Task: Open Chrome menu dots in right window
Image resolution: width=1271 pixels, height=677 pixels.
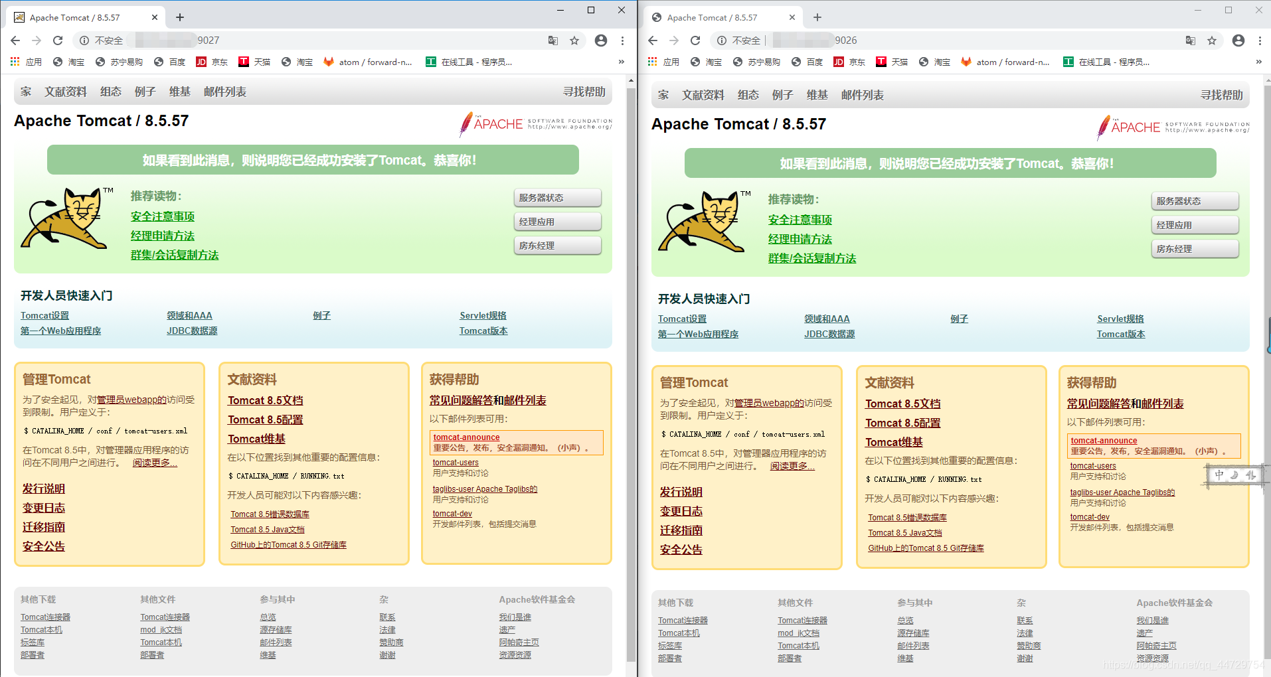Action: 1260,40
